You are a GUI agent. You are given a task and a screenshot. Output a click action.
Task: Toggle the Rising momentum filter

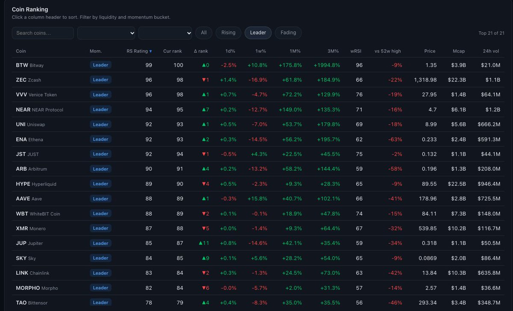[x=228, y=33]
